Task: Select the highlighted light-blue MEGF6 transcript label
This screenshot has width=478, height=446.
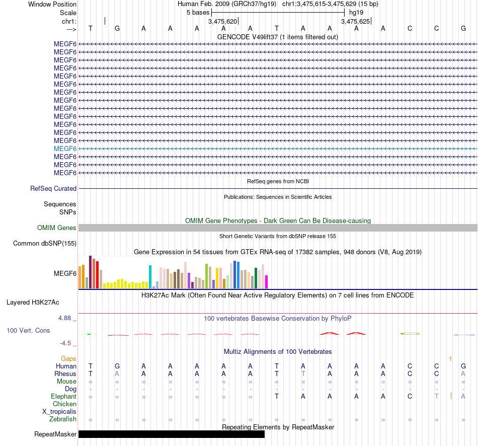Action: point(65,148)
